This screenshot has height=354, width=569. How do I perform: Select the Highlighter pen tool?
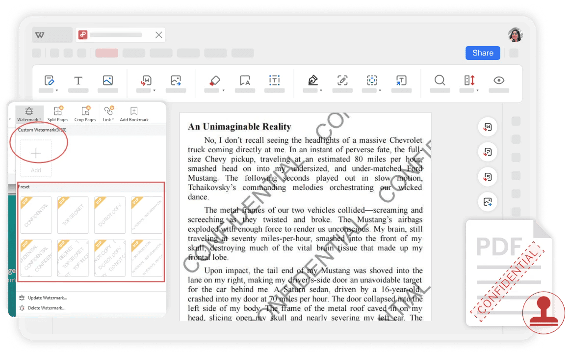tap(313, 80)
